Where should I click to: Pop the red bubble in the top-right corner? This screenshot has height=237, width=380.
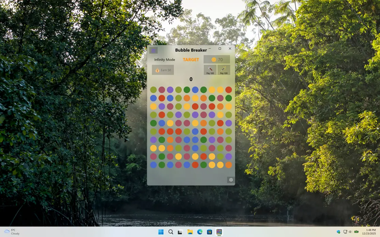pos(228,90)
